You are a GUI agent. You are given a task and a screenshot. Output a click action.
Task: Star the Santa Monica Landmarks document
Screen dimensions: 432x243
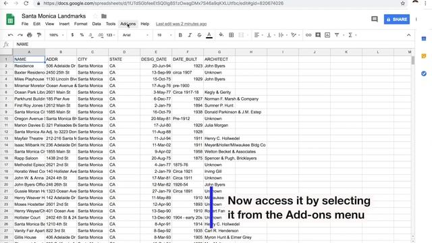(x=95, y=16)
